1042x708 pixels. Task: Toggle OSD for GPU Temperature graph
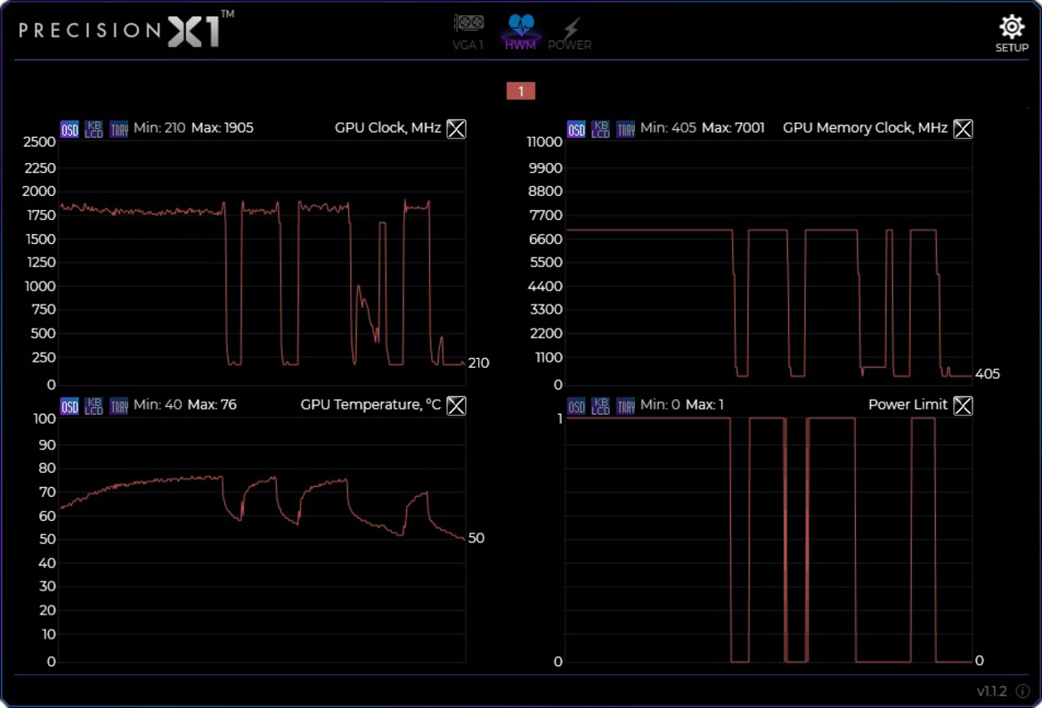[69, 406]
